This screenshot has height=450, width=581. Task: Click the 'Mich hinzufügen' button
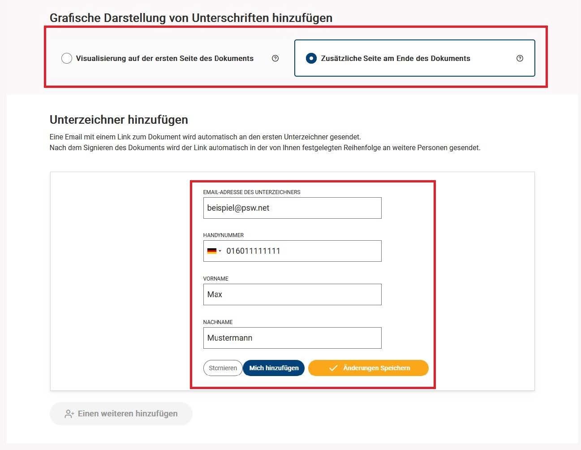click(274, 368)
